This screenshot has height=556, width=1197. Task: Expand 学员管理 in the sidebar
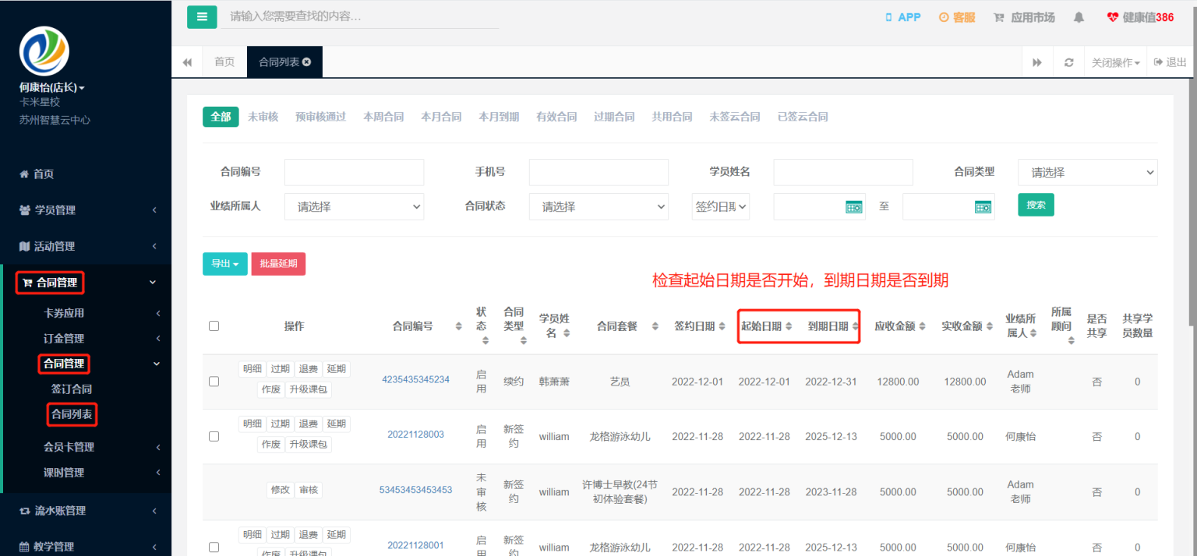tap(86, 210)
